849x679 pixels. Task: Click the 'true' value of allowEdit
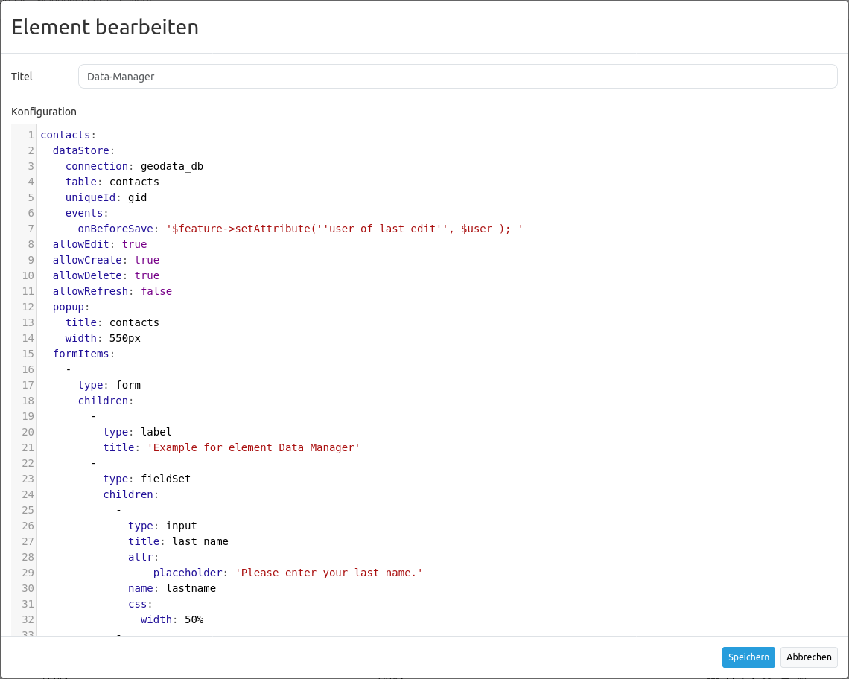tap(134, 245)
